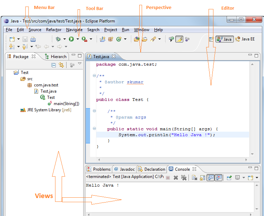Image resolution: width=264 pixels, height=216 pixels.
Task: Click Clear Console icon
Action: (194, 178)
